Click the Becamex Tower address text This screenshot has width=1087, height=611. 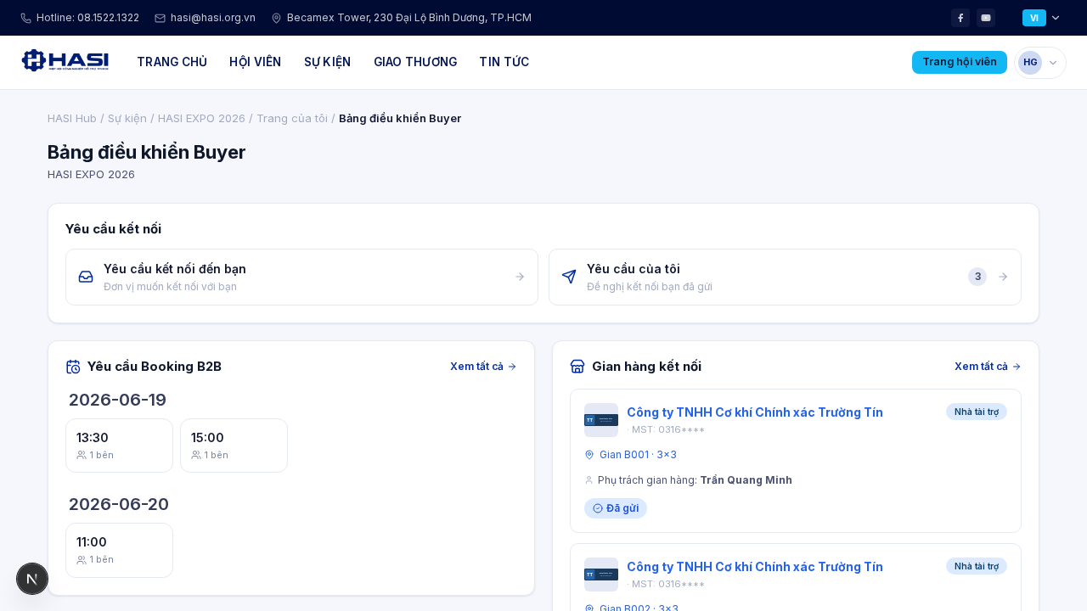(x=409, y=18)
